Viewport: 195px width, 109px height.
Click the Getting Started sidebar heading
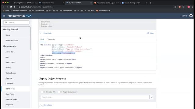[x=10, y=29]
